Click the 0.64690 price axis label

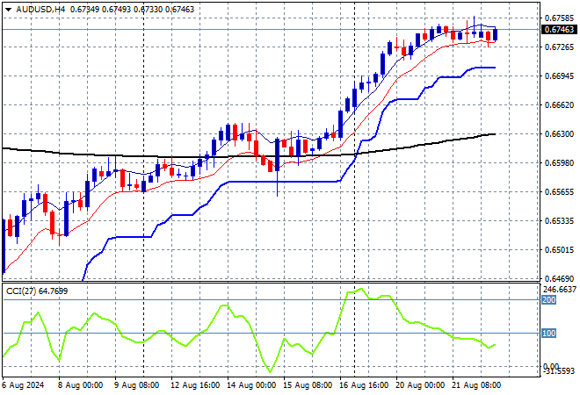click(560, 278)
